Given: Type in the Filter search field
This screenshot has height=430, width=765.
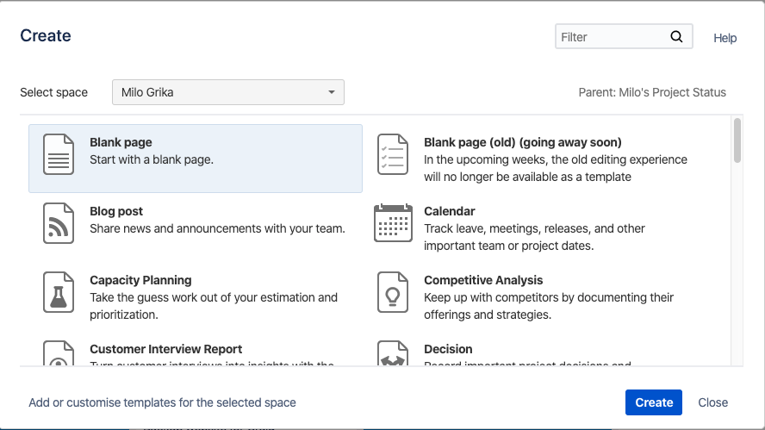Looking at the screenshot, I should pos(611,37).
